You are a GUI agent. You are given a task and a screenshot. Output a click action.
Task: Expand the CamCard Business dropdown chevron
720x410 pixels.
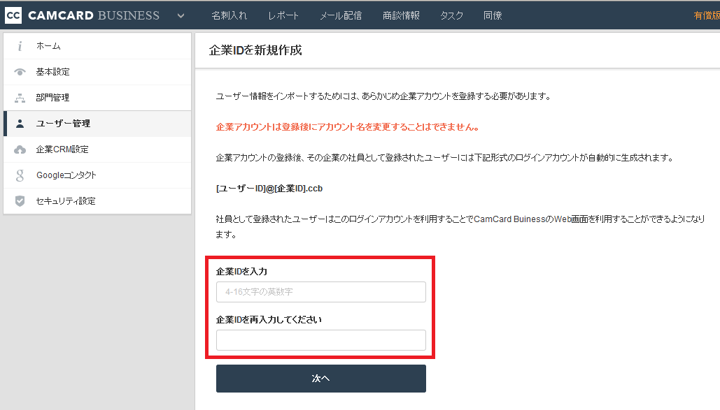pos(181,15)
